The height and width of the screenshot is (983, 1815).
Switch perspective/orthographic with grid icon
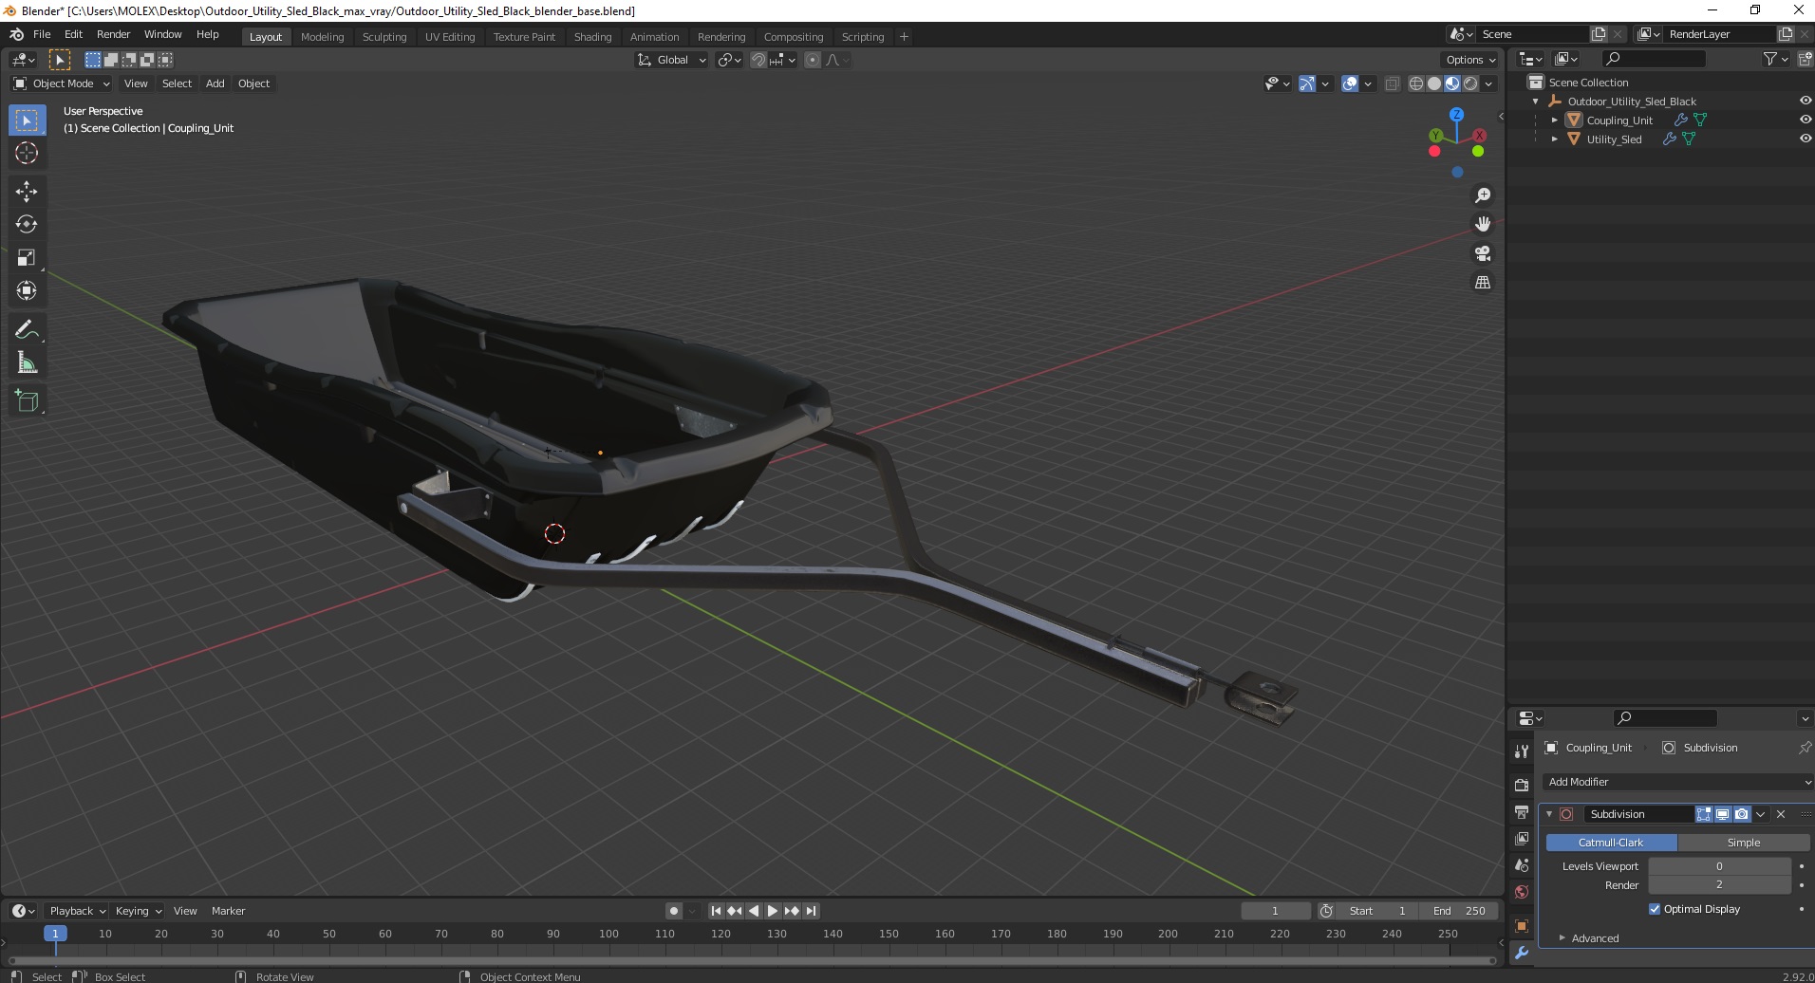click(x=1483, y=282)
